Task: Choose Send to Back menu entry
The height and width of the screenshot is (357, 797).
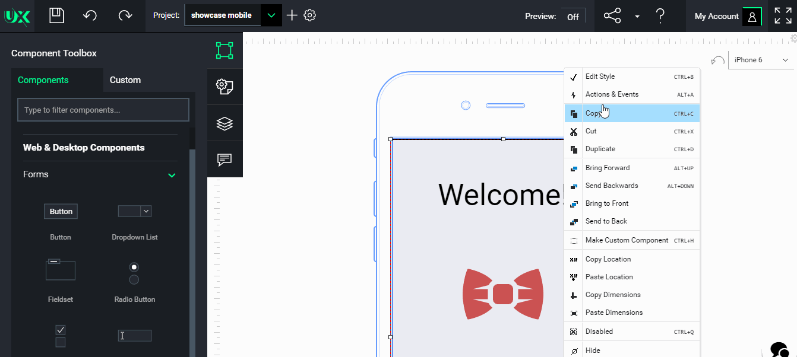Action: (632, 221)
